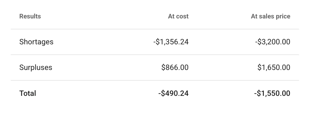Click divider line between Shortages and Surpluses
Viewport: 326px width, 118px height.
pyautogui.click(x=155, y=55)
